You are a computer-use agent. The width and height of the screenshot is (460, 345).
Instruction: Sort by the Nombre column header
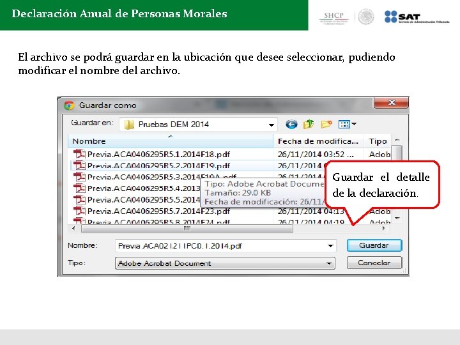[x=171, y=141]
